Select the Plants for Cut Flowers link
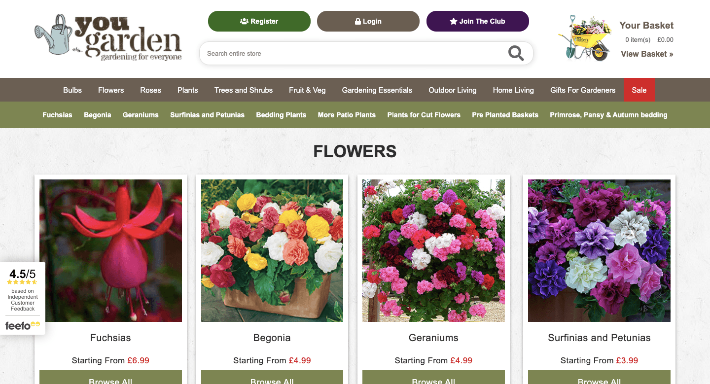Screen dimensions: 710x384 pos(424,115)
